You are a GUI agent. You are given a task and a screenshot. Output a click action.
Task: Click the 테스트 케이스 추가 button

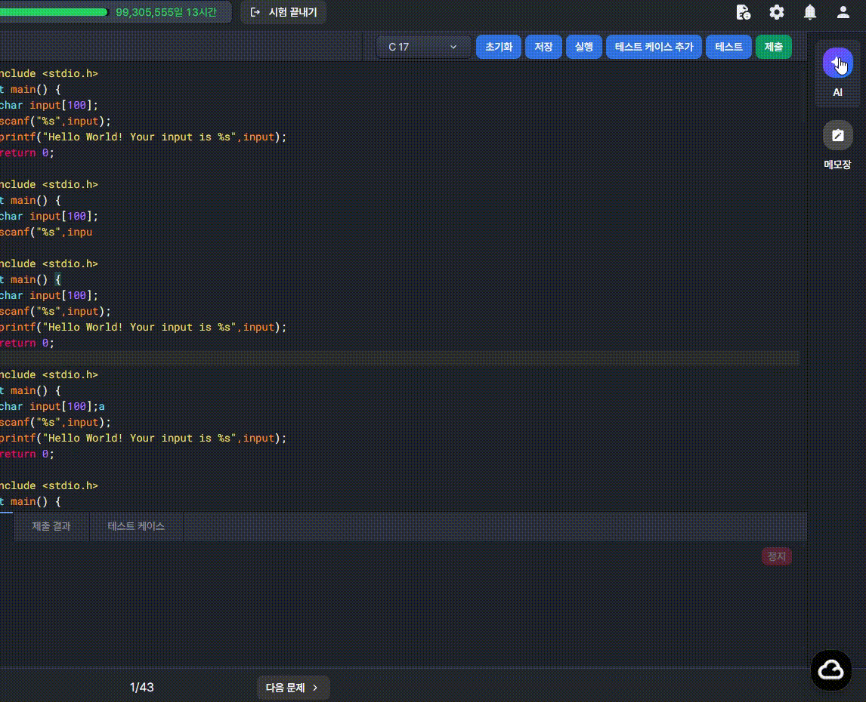654,47
